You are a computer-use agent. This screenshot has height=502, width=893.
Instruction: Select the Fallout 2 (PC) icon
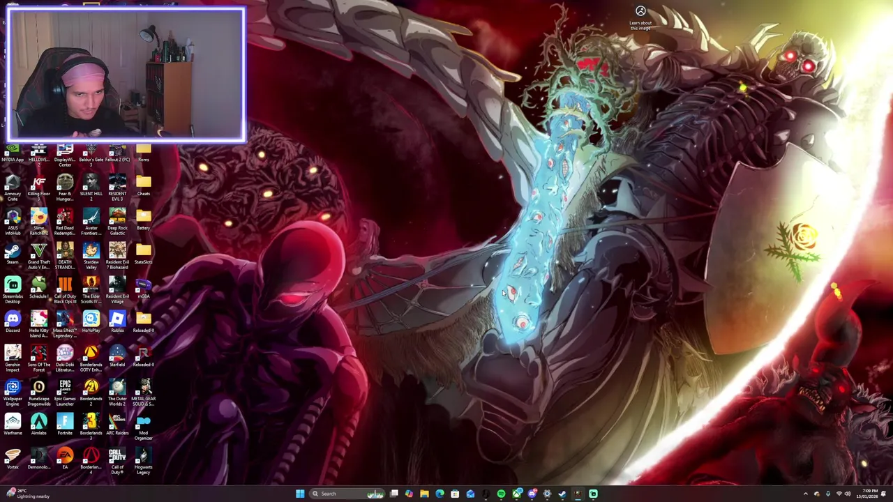(x=117, y=153)
